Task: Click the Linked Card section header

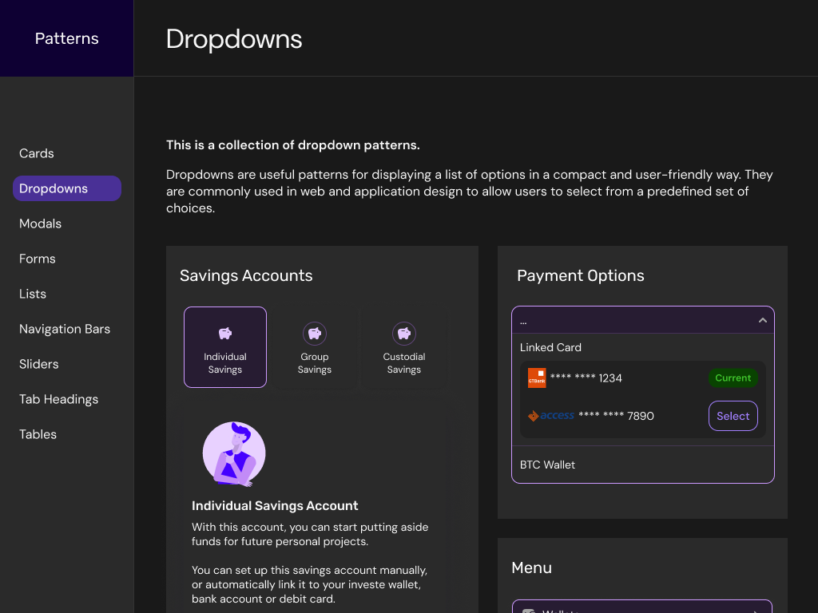Action: (550, 347)
